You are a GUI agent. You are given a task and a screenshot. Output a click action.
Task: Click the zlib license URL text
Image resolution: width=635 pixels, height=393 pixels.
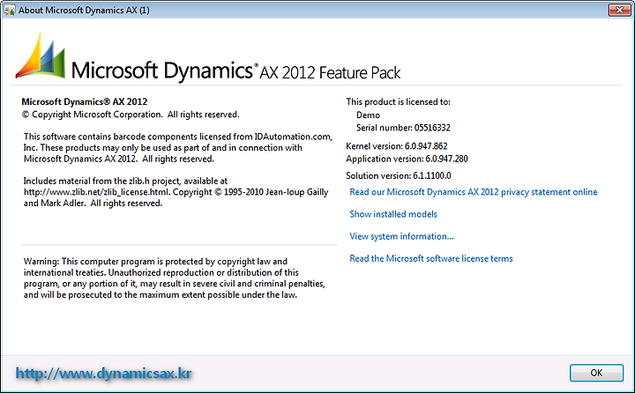(96, 192)
